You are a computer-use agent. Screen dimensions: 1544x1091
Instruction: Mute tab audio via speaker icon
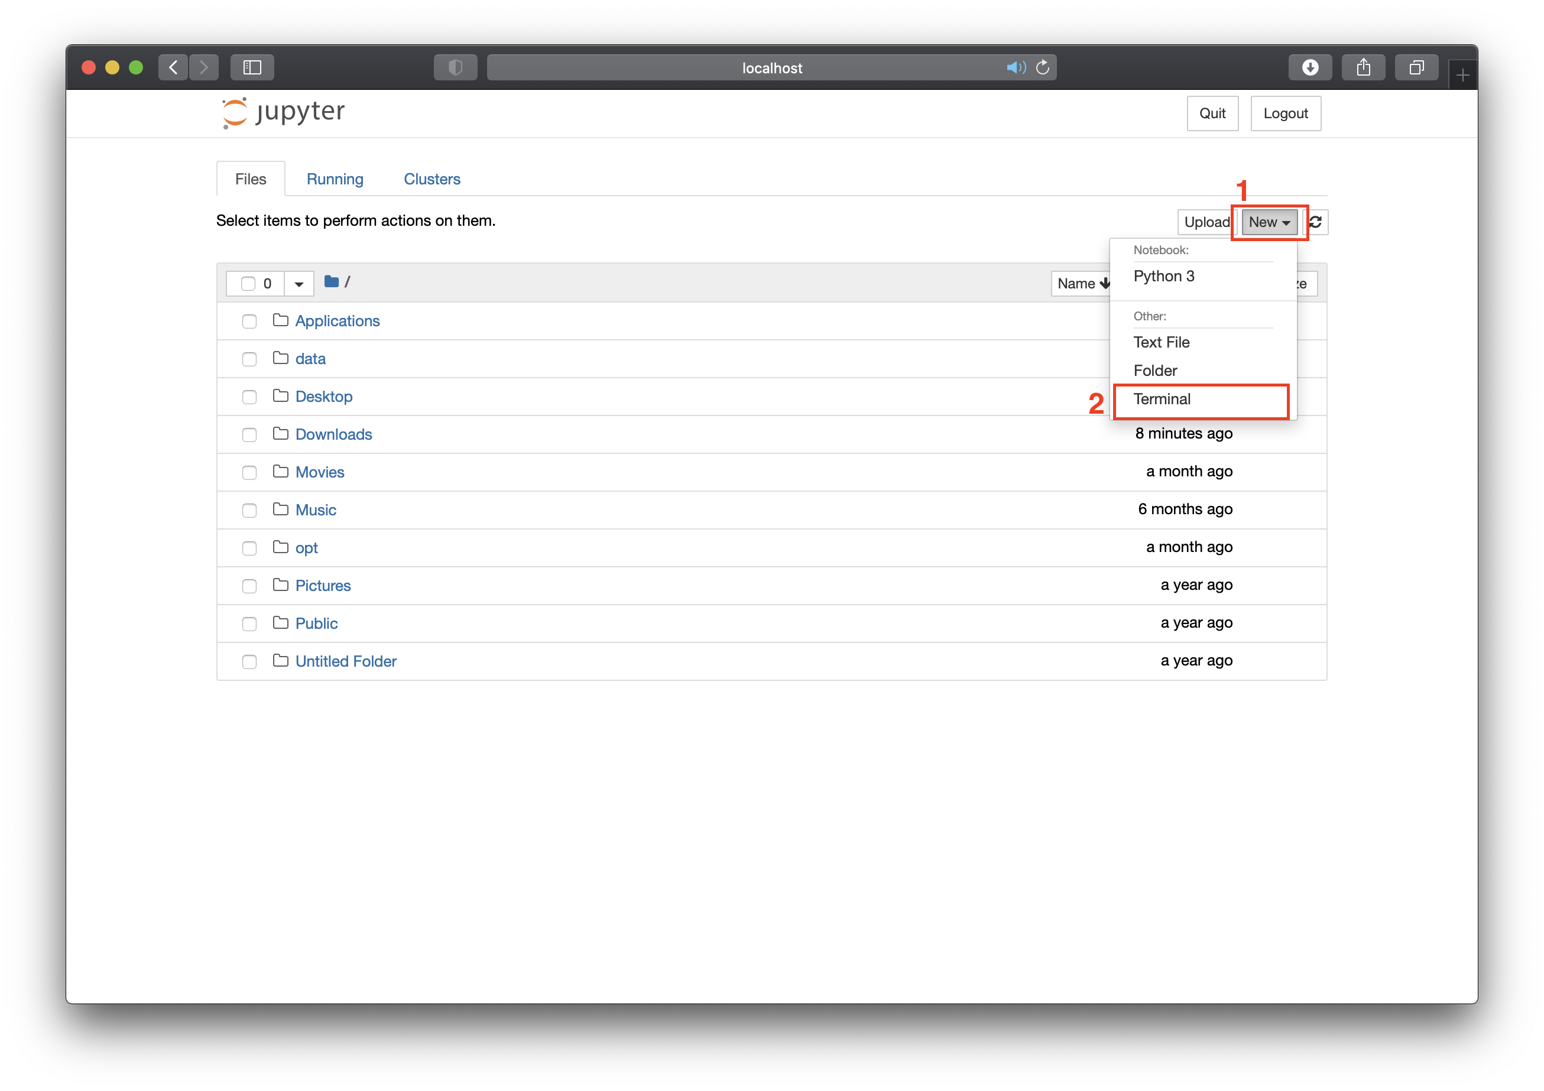click(1015, 67)
